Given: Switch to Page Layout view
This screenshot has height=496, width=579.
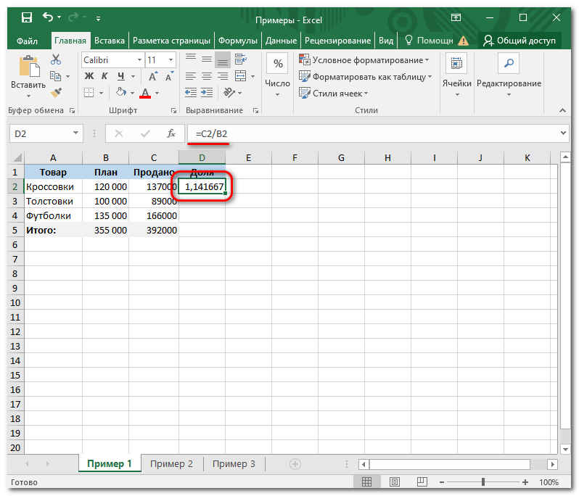Looking at the screenshot, I should click(395, 482).
